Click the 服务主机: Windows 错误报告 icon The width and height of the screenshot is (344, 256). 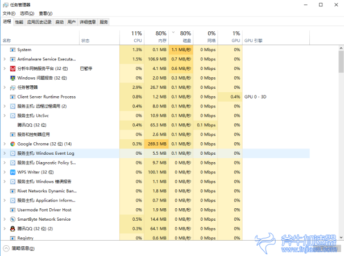click(x=13, y=181)
